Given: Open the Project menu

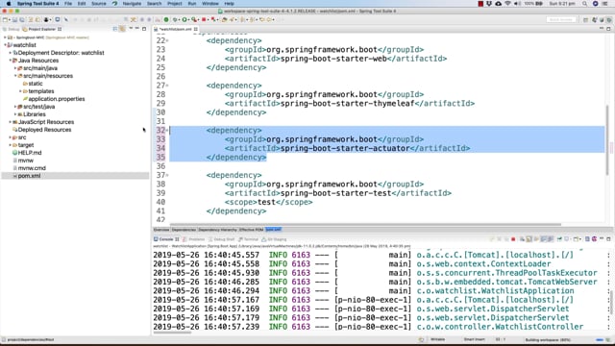Looking at the screenshot, I should tap(175, 3).
